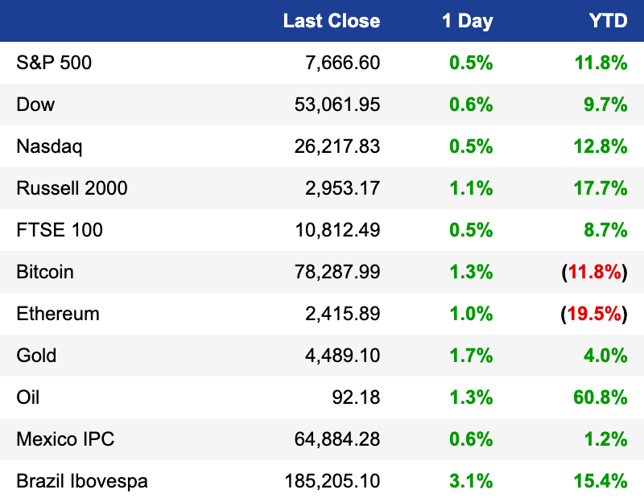The width and height of the screenshot is (644, 502).
Task: Click the Brazil Ibovespa index name
Action: click(82, 482)
